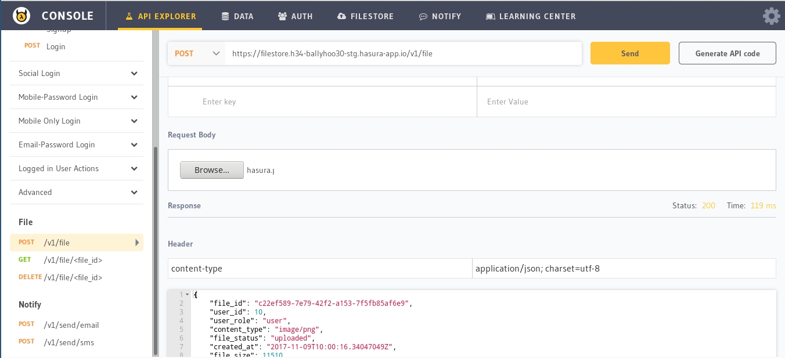The width and height of the screenshot is (785, 358).
Task: Open the Data tab
Action: (237, 16)
